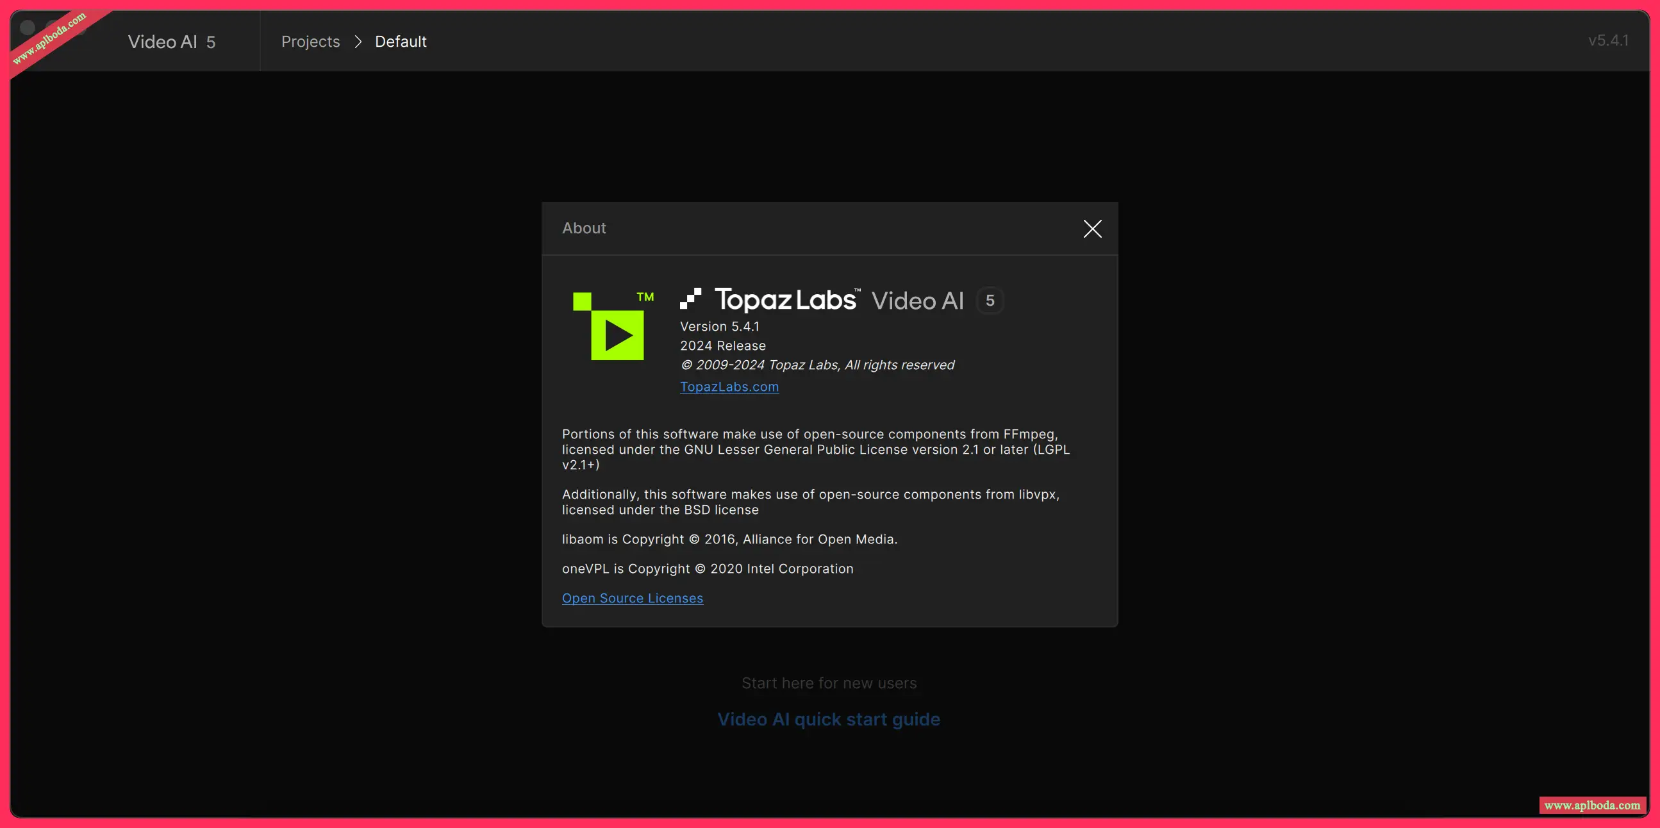Viewport: 1660px width, 828px height.
Task: Open the TopazLabs.com link
Action: coord(729,386)
